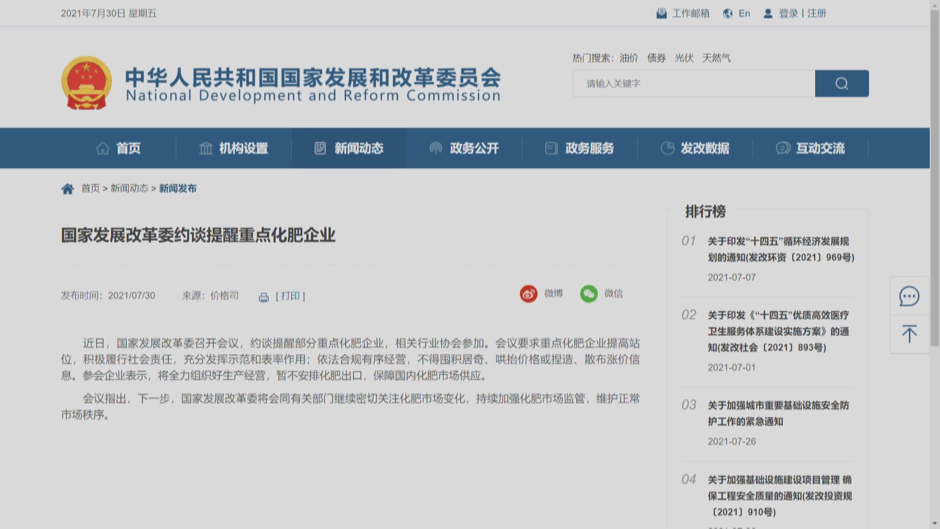Click the 注册 registration link
The height and width of the screenshot is (529, 940).
pyautogui.click(x=817, y=13)
